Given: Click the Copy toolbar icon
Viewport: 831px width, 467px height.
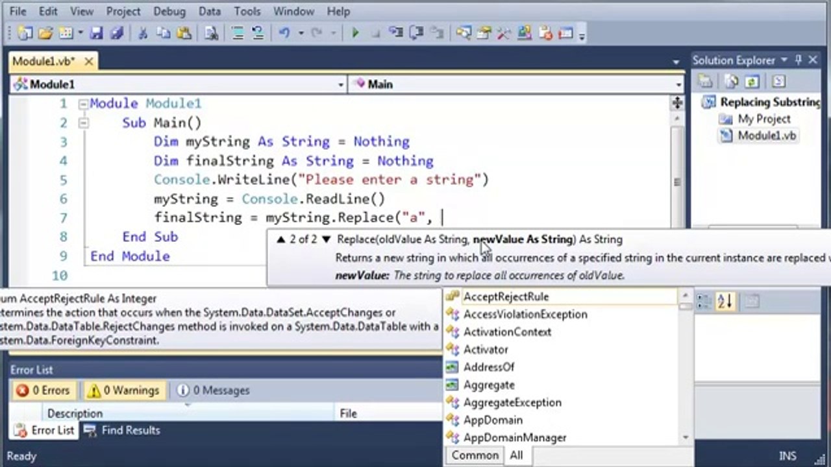Looking at the screenshot, I should pyautogui.click(x=164, y=33).
